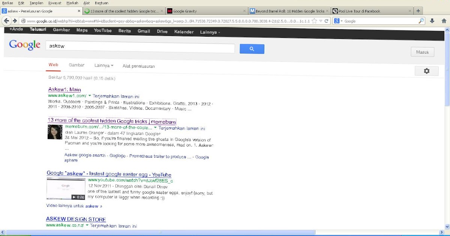Open the 'Askew google search' sitelink

[85, 155]
